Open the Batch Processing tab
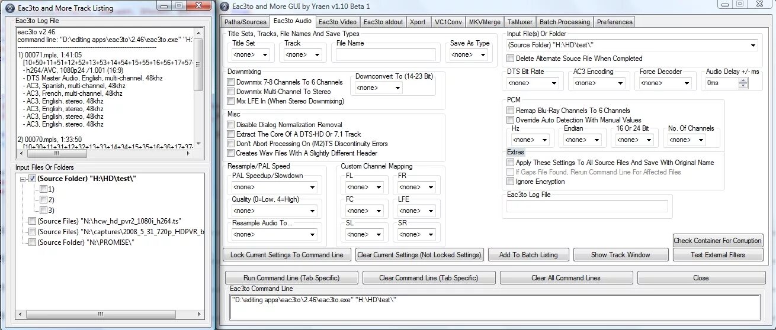 click(565, 22)
